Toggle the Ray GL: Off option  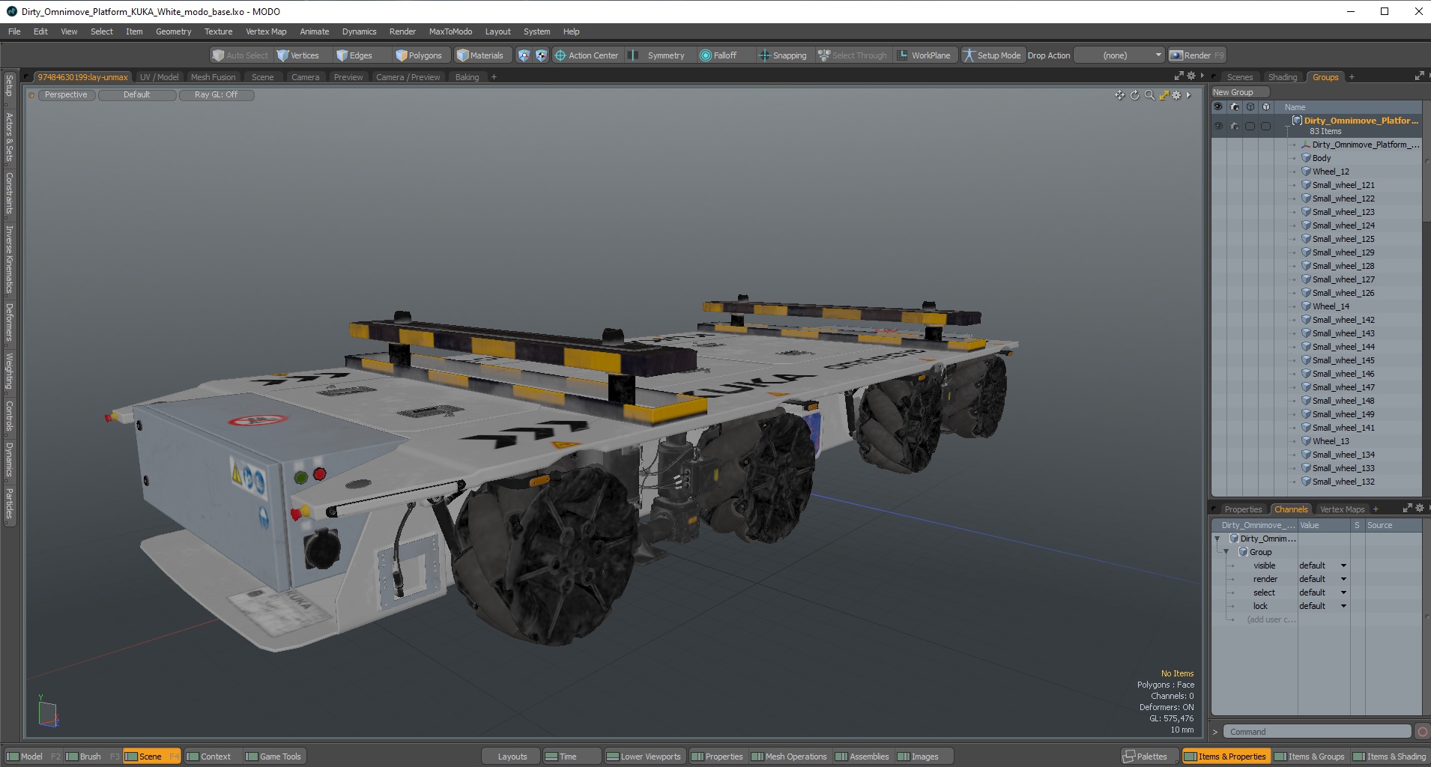pyautogui.click(x=217, y=95)
